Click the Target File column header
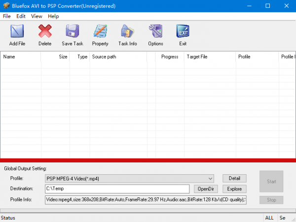 point(210,57)
